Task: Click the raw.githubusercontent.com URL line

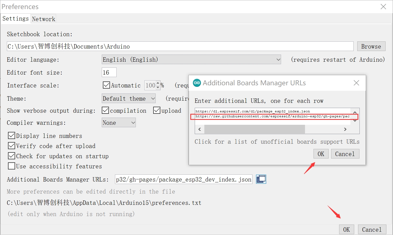Action: (273, 116)
